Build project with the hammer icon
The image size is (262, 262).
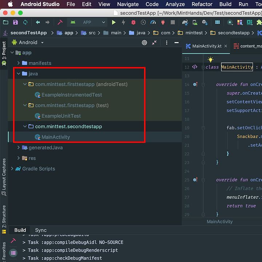click(x=60, y=22)
